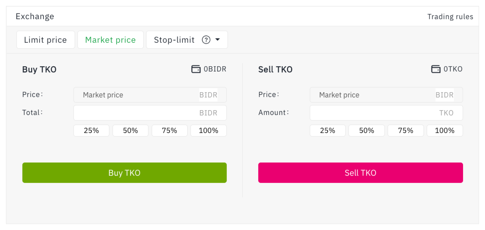Choose 25% of BIDR balance to buy

point(91,130)
